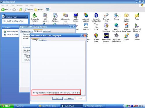Open Nero BurnRights applet
Screen dimensions: 145x108
(x=106, y=28)
